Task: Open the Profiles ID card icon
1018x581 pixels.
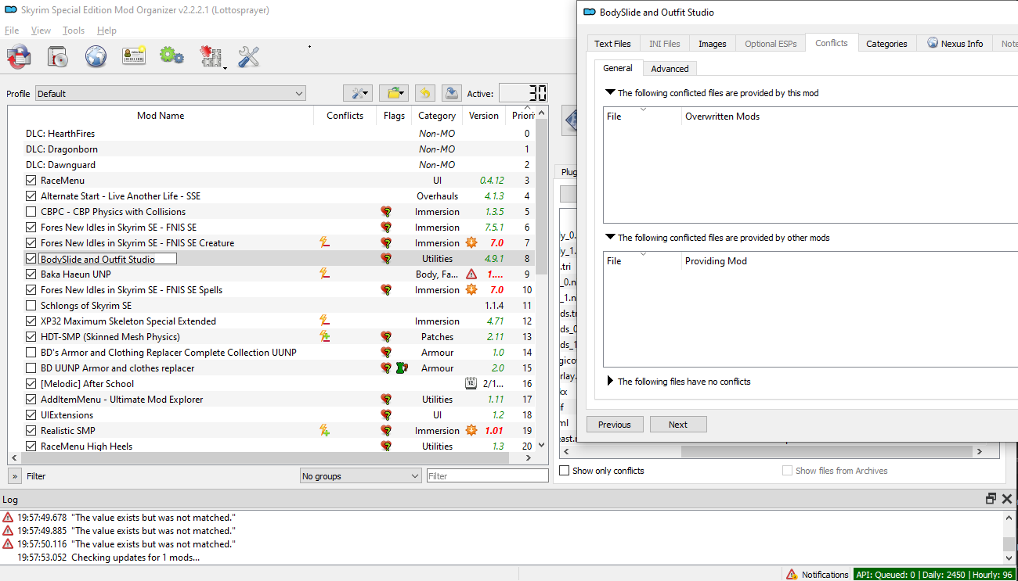Action: point(134,56)
